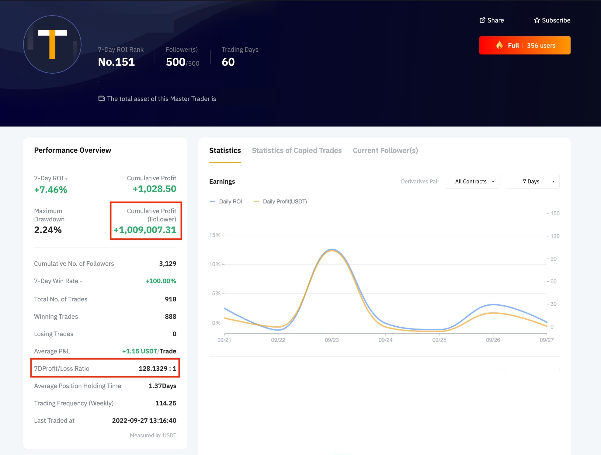Click the flame icon on the Full button

tap(499, 45)
